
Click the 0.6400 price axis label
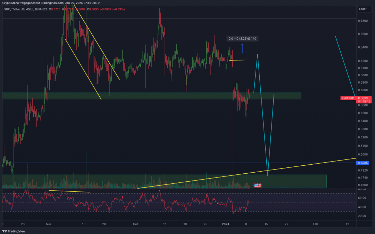pos(363,47)
